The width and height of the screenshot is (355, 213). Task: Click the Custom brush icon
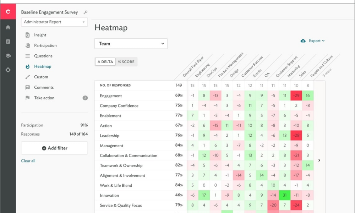pos(28,77)
